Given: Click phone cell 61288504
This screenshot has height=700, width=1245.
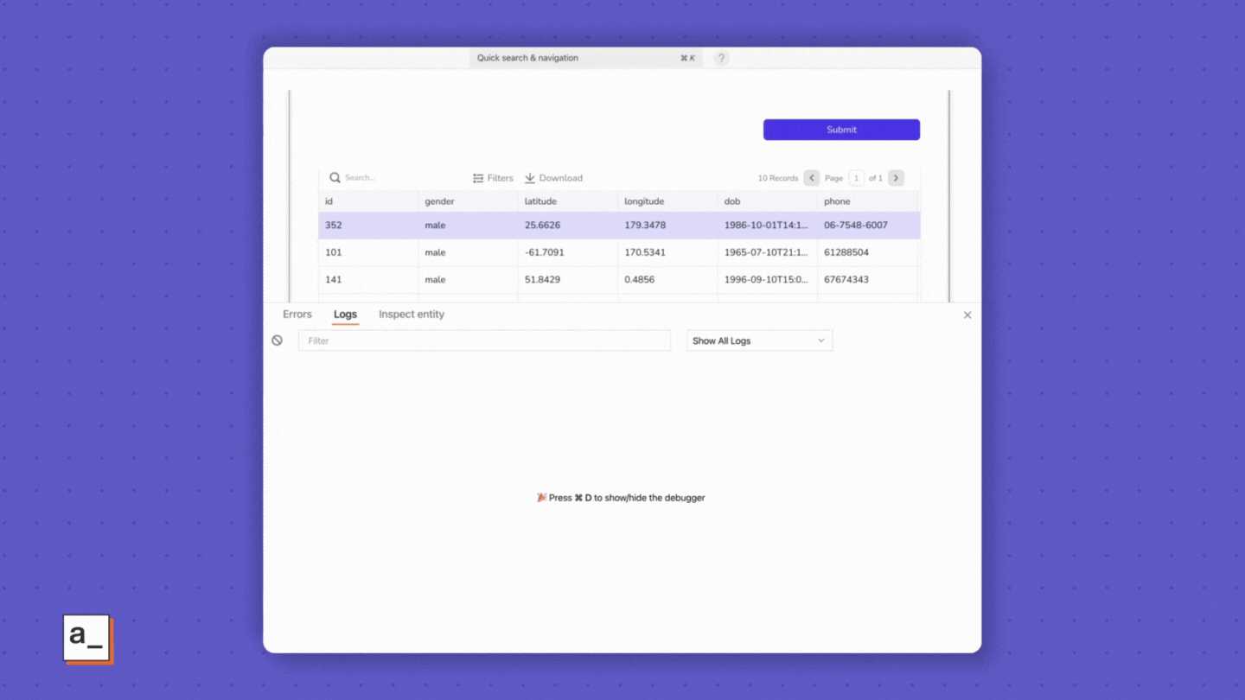Looking at the screenshot, I should click(x=846, y=252).
